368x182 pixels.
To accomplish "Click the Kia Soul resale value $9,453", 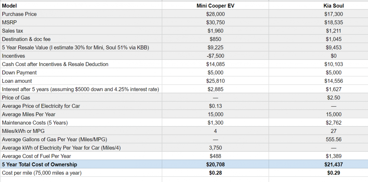I will click(x=333, y=47).
